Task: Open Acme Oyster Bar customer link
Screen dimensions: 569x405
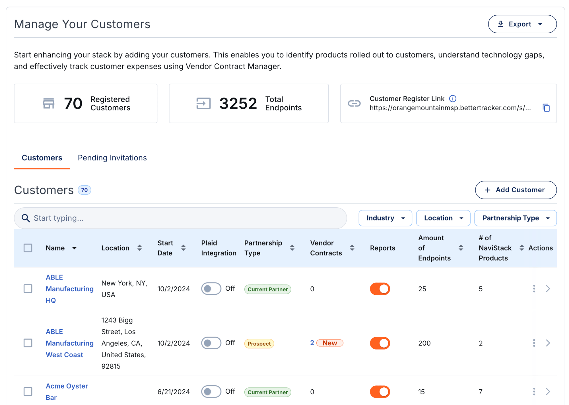Action: 67,392
